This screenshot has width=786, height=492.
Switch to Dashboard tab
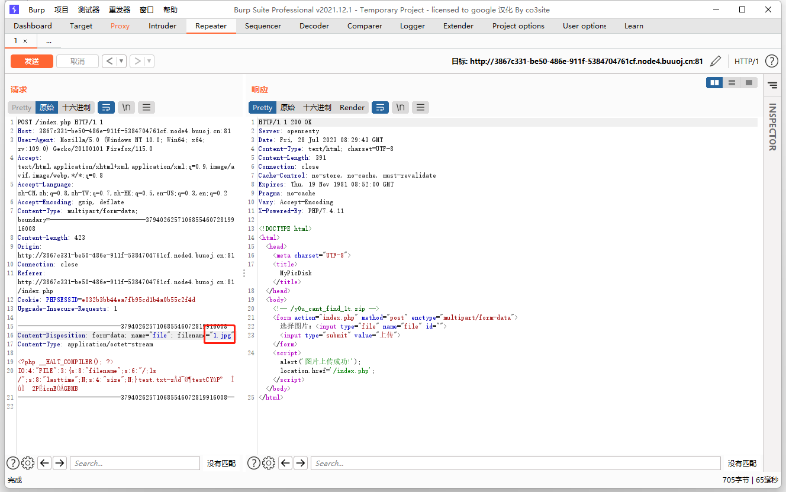tap(33, 26)
